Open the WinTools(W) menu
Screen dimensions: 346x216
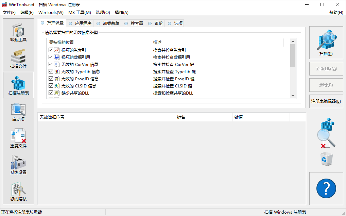(x=50, y=12)
